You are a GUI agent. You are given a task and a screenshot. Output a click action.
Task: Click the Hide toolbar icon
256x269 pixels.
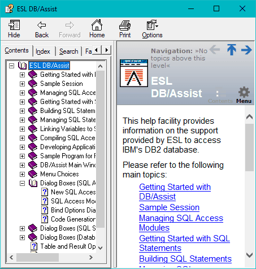[14, 25]
